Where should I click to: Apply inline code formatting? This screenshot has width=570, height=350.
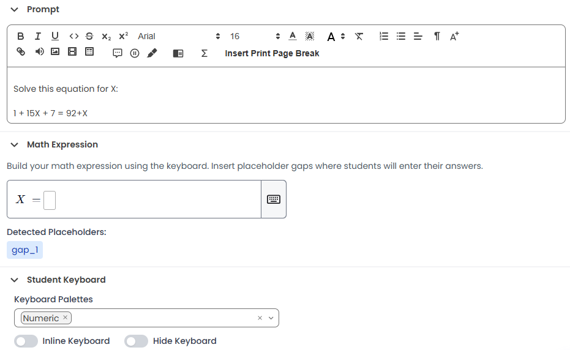coord(74,36)
